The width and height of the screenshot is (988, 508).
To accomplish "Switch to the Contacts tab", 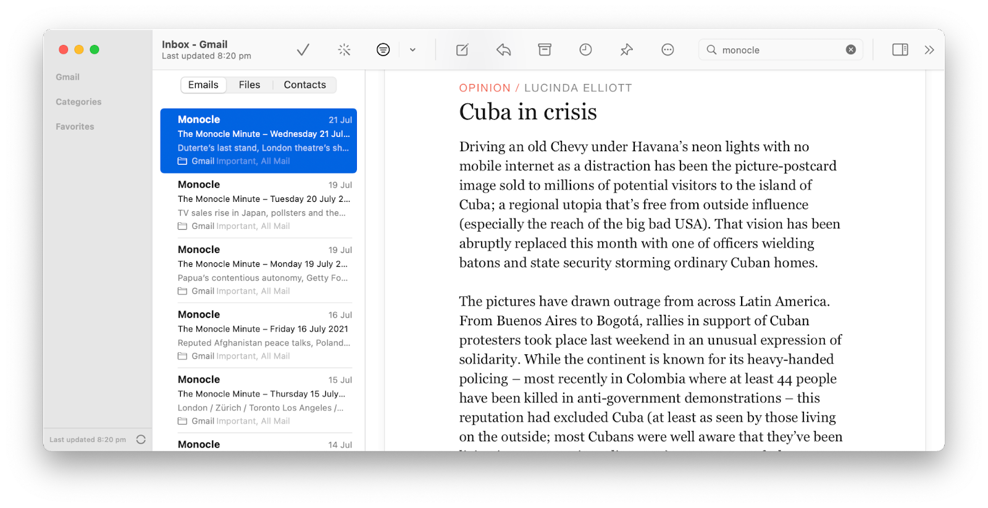I will [x=304, y=85].
